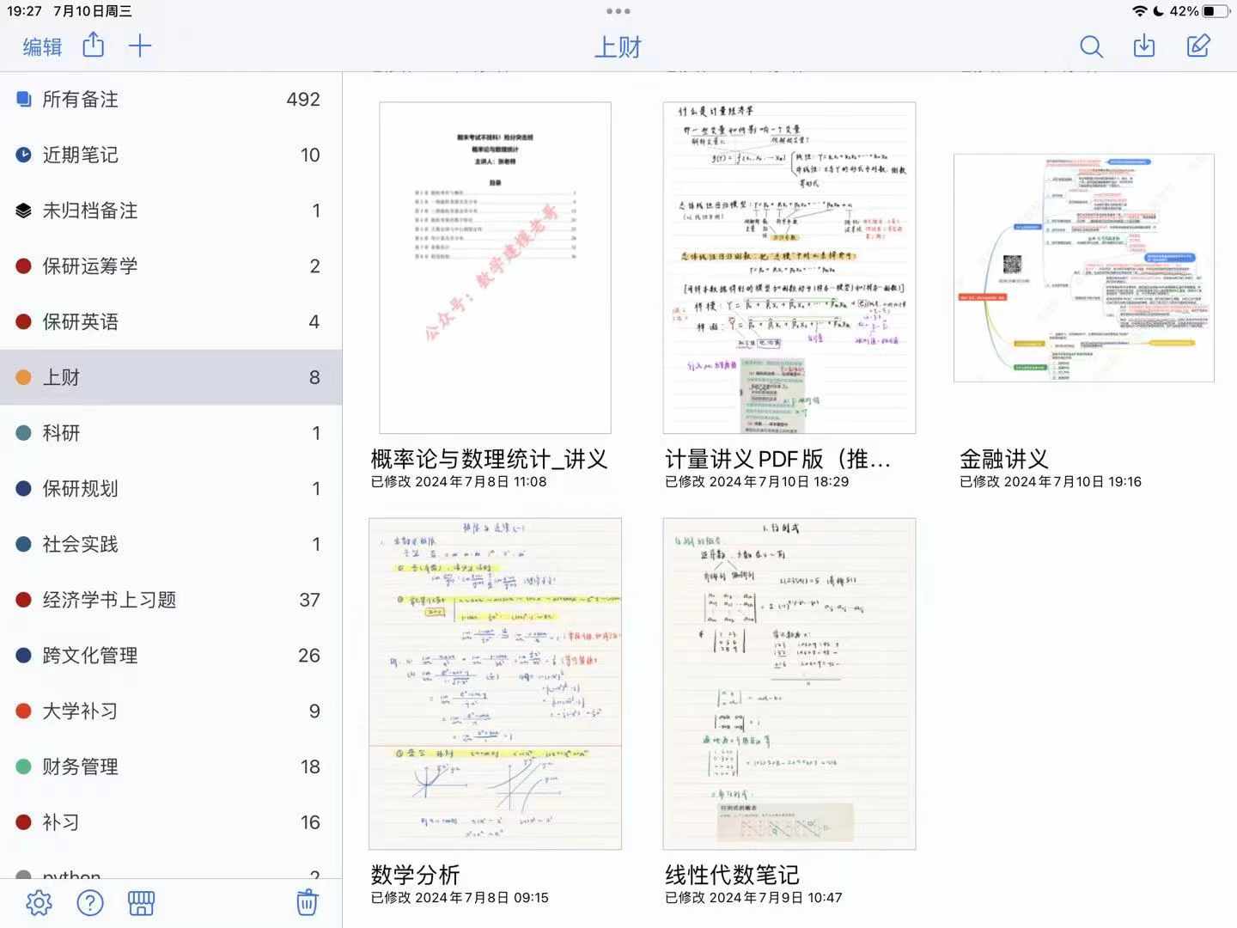Tap the 上财 header title
The image size is (1237, 928).
(618, 47)
